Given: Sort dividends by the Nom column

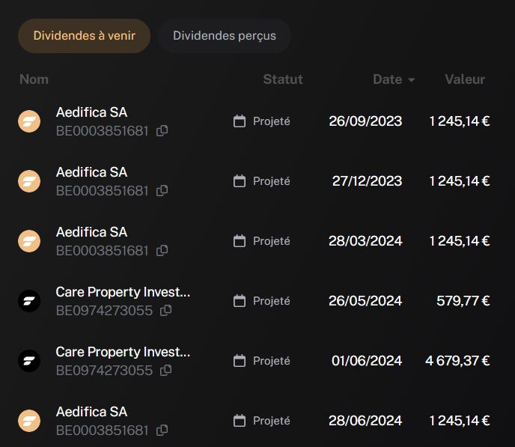Looking at the screenshot, I should click(x=34, y=79).
